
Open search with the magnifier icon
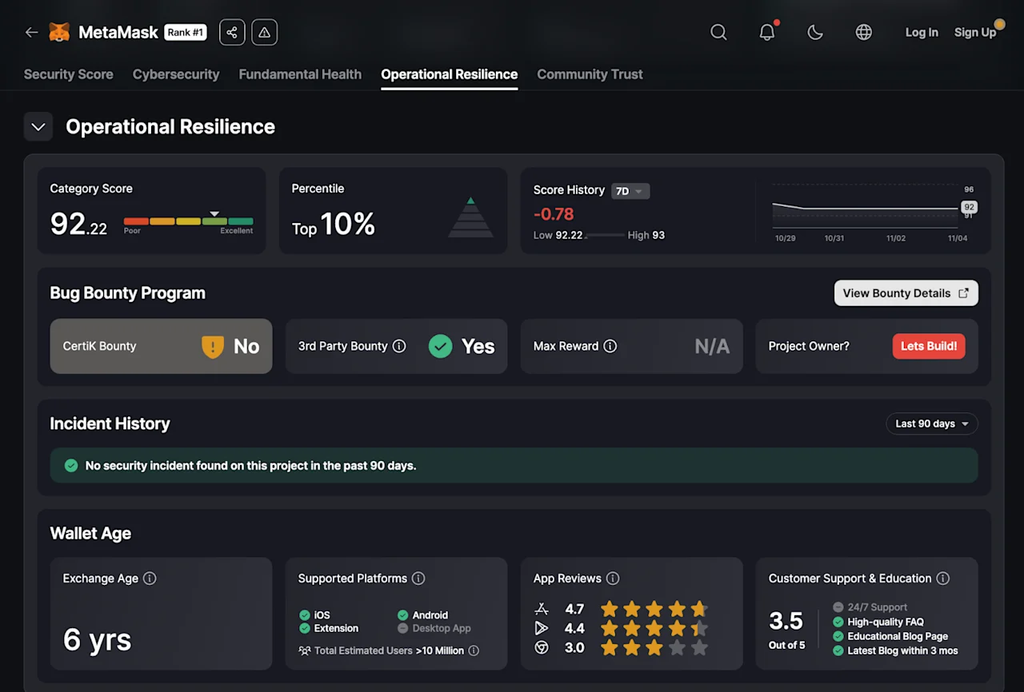(718, 33)
